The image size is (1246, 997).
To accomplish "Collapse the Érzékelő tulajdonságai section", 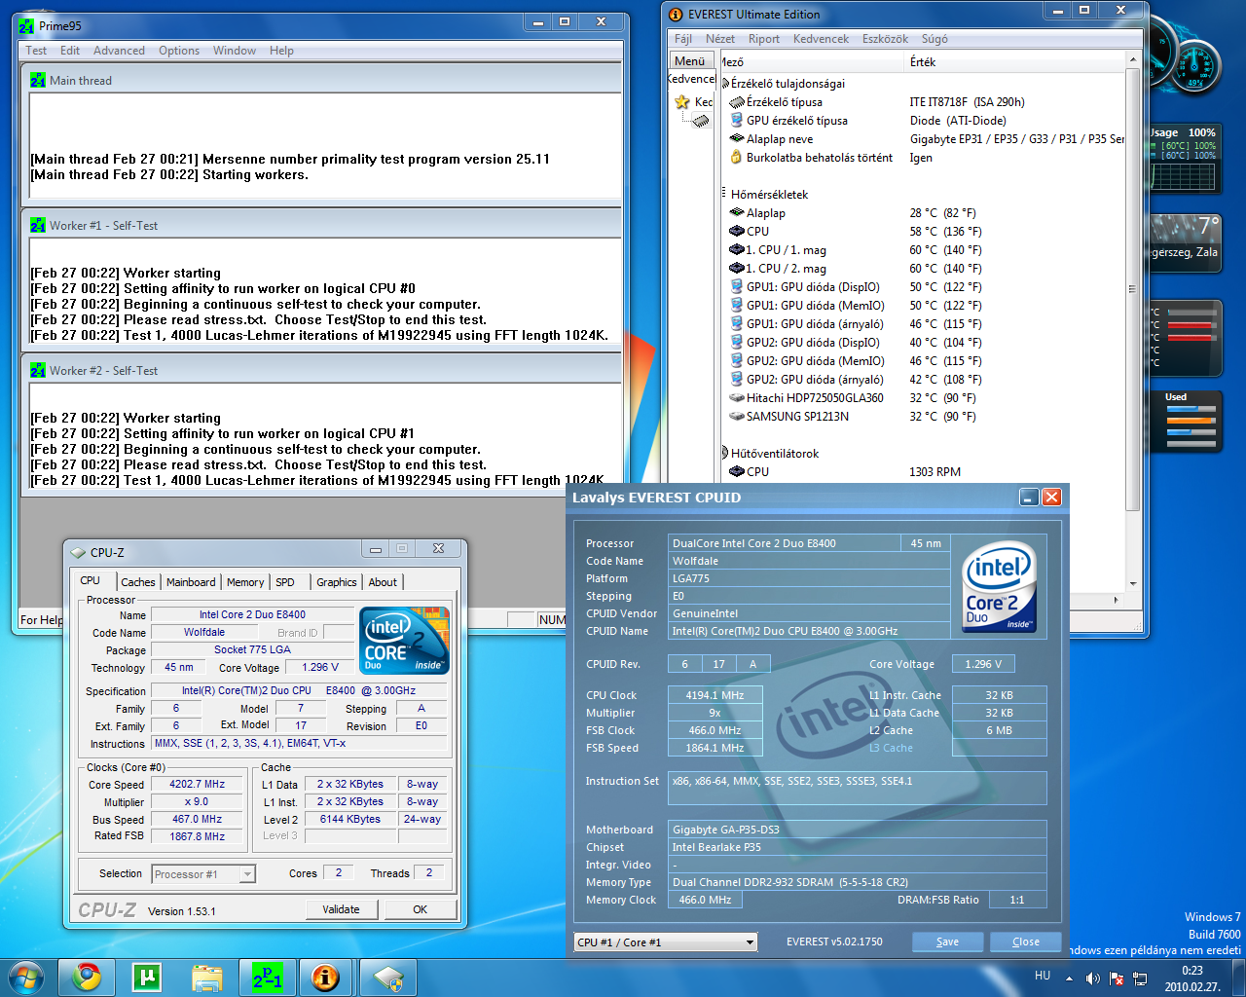I will click(x=724, y=84).
